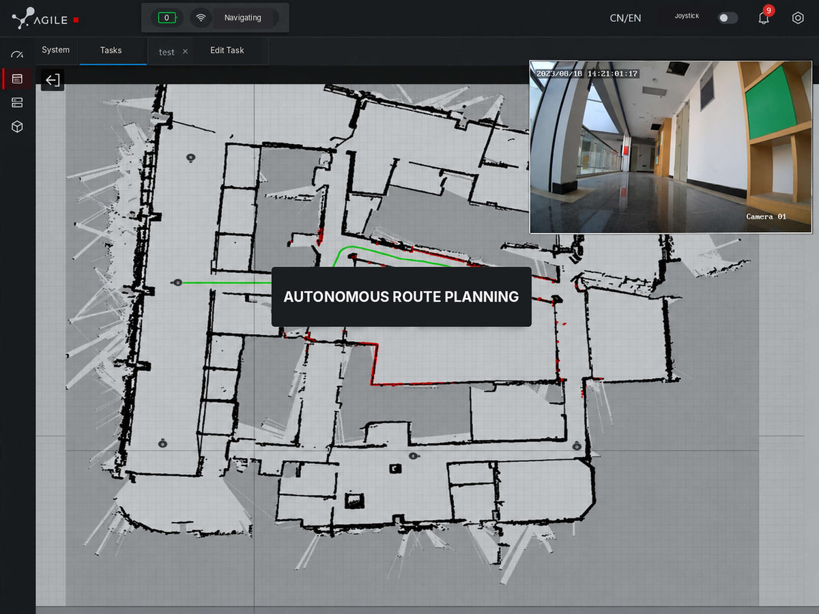Click the back arrow exit button
This screenshot has width=819, height=614.
[x=53, y=80]
